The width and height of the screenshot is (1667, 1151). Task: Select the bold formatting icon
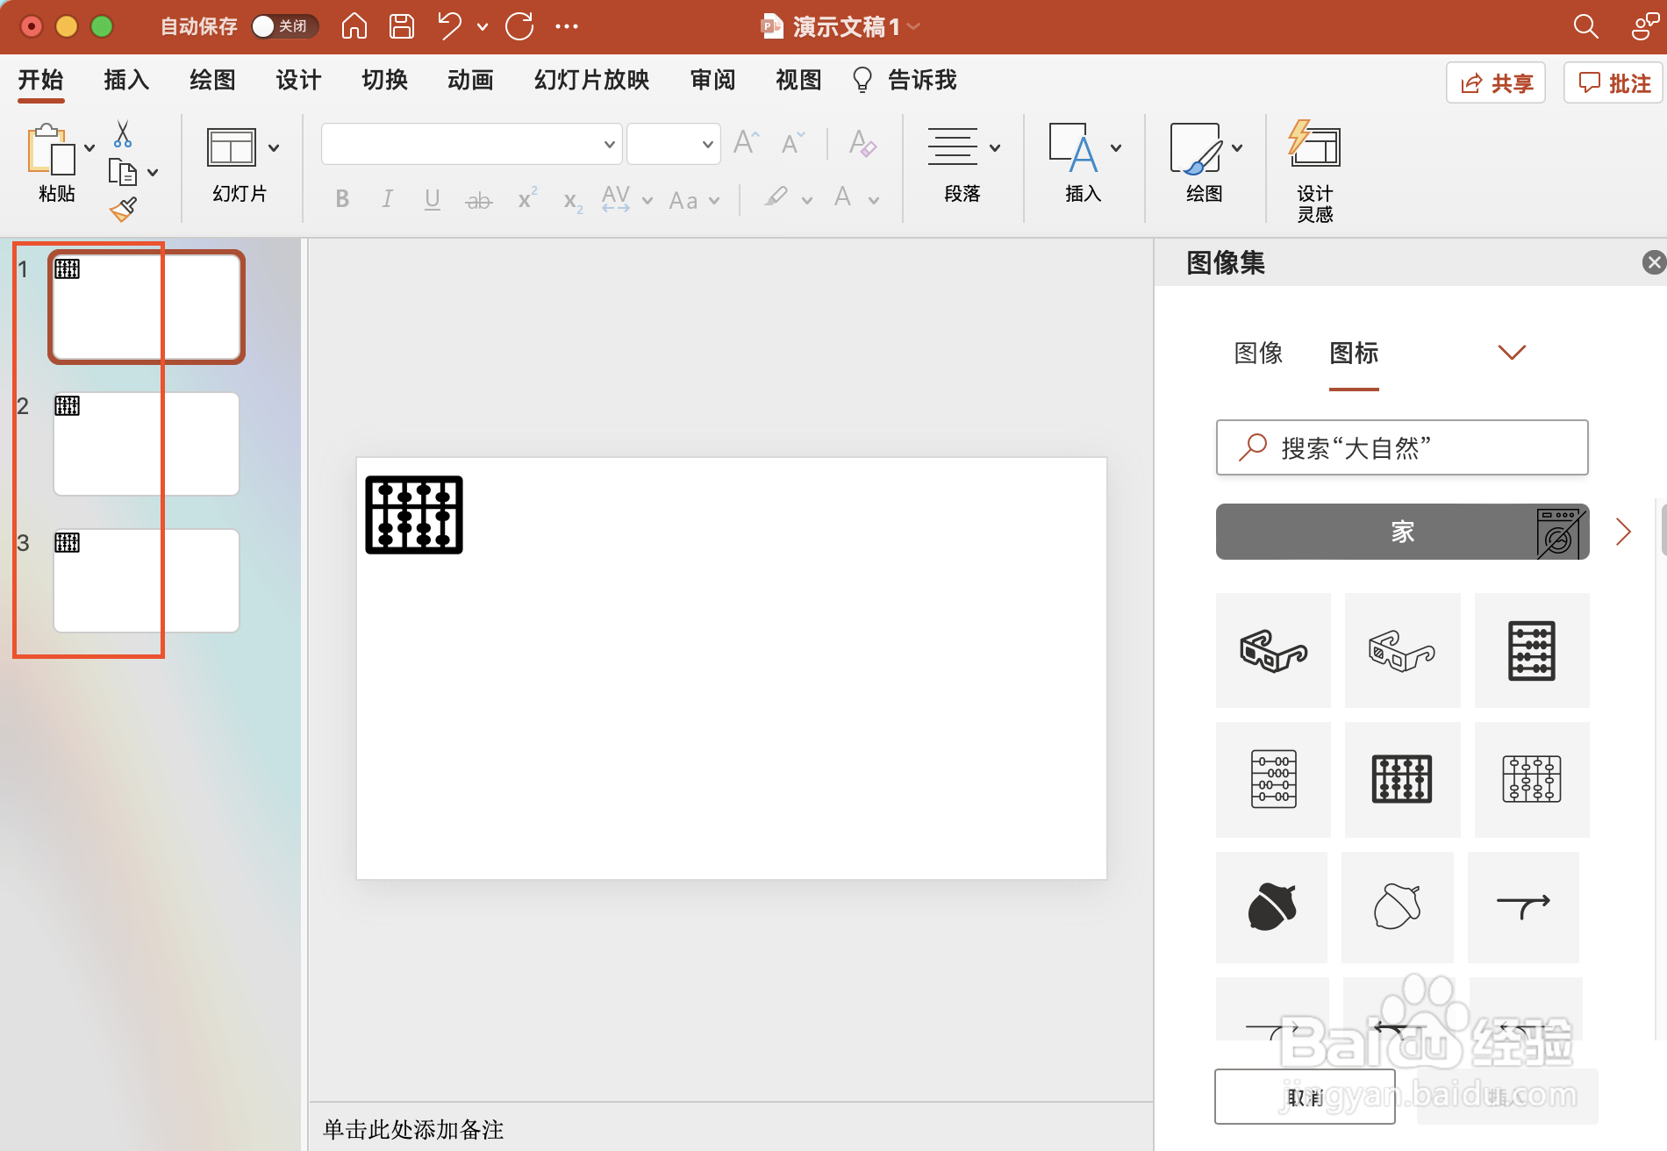[x=342, y=199]
